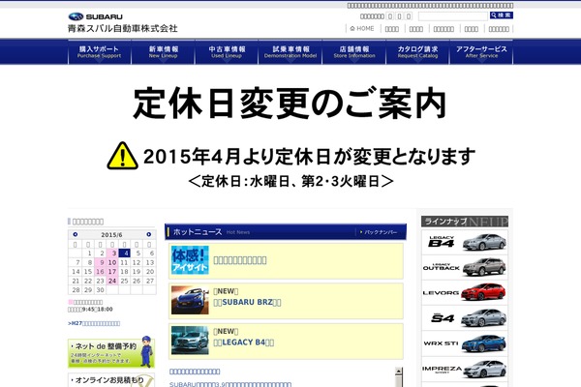The image size is (581, 387).
Task: Click the 定休日変更のご案内 banner heading
Action: coord(290,104)
